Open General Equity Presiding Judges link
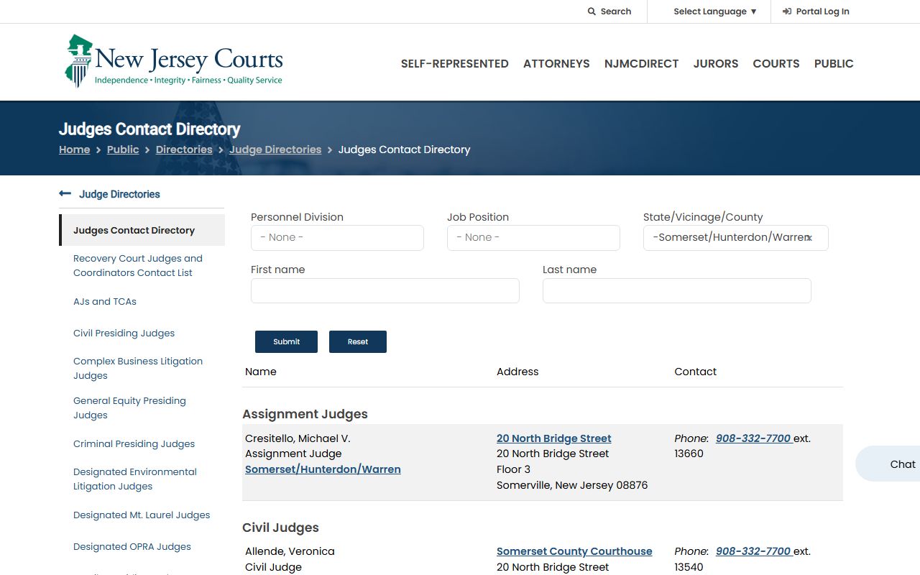The height and width of the screenshot is (575, 920). tap(130, 408)
